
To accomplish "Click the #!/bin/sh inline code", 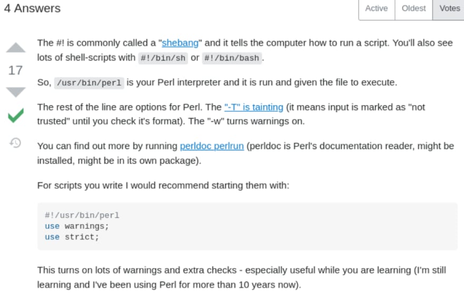I will 163,58.
